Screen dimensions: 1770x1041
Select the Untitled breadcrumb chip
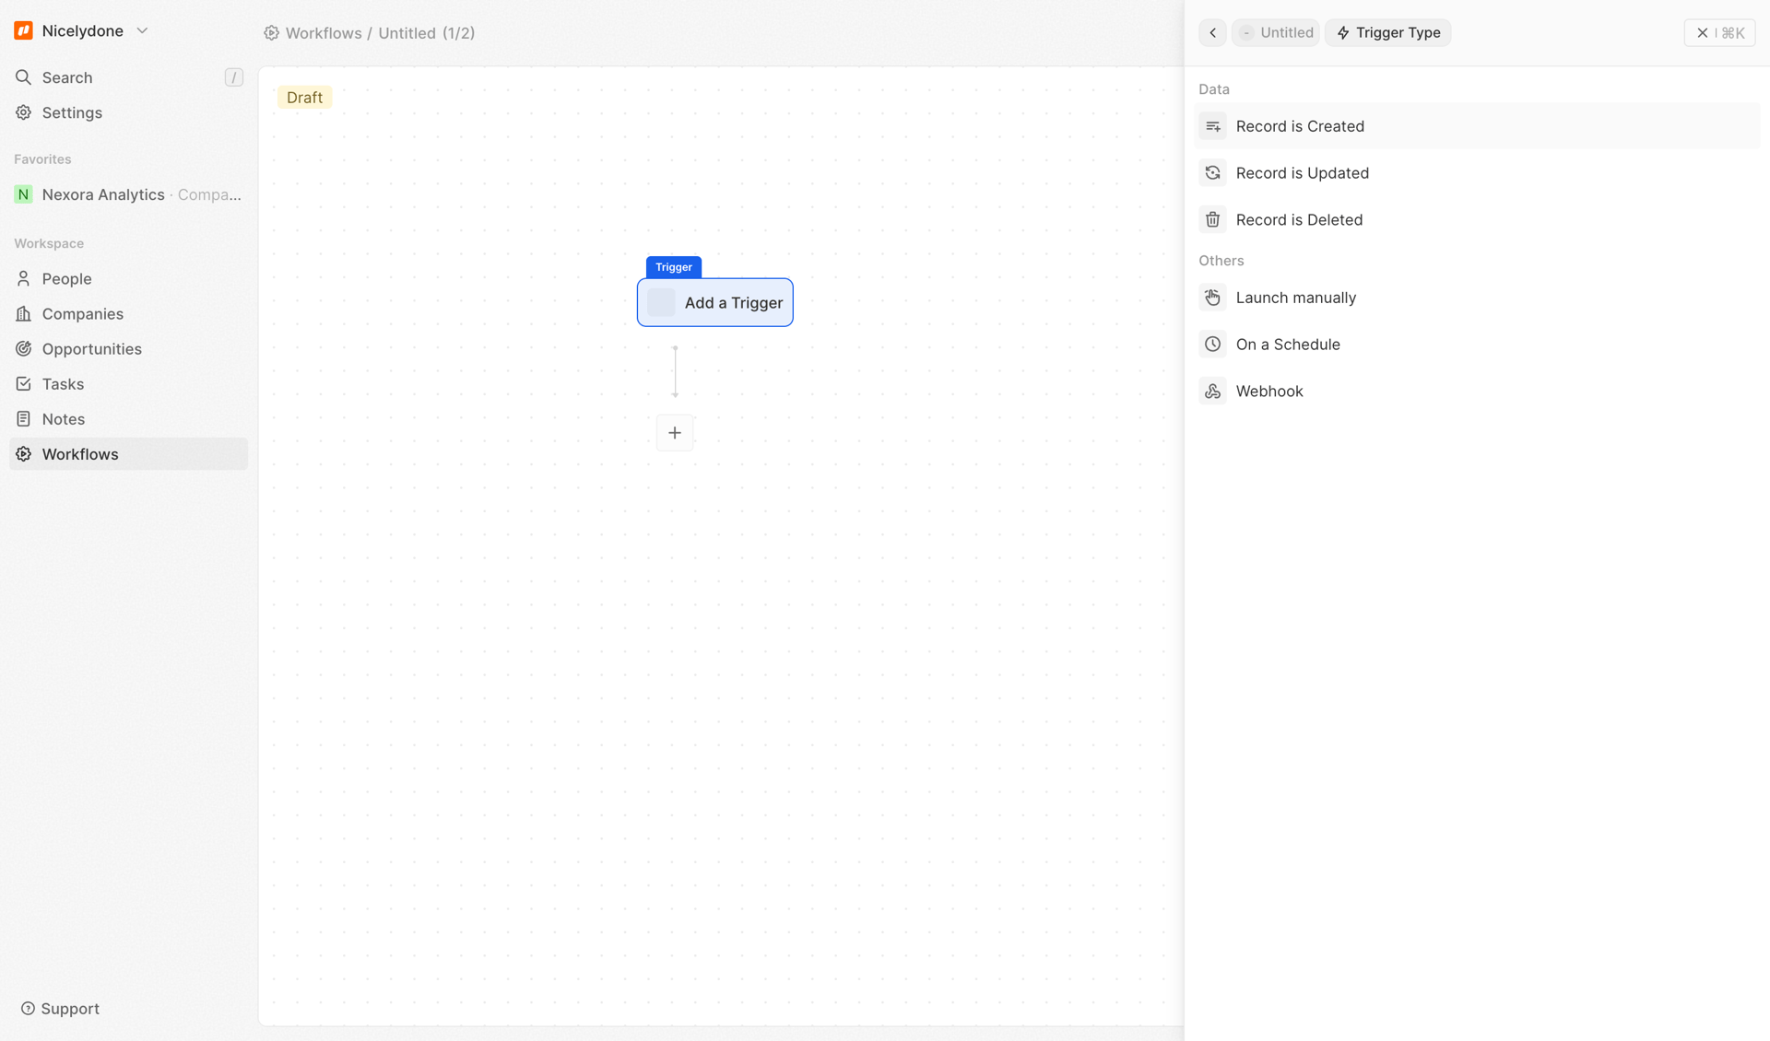tap(1275, 32)
